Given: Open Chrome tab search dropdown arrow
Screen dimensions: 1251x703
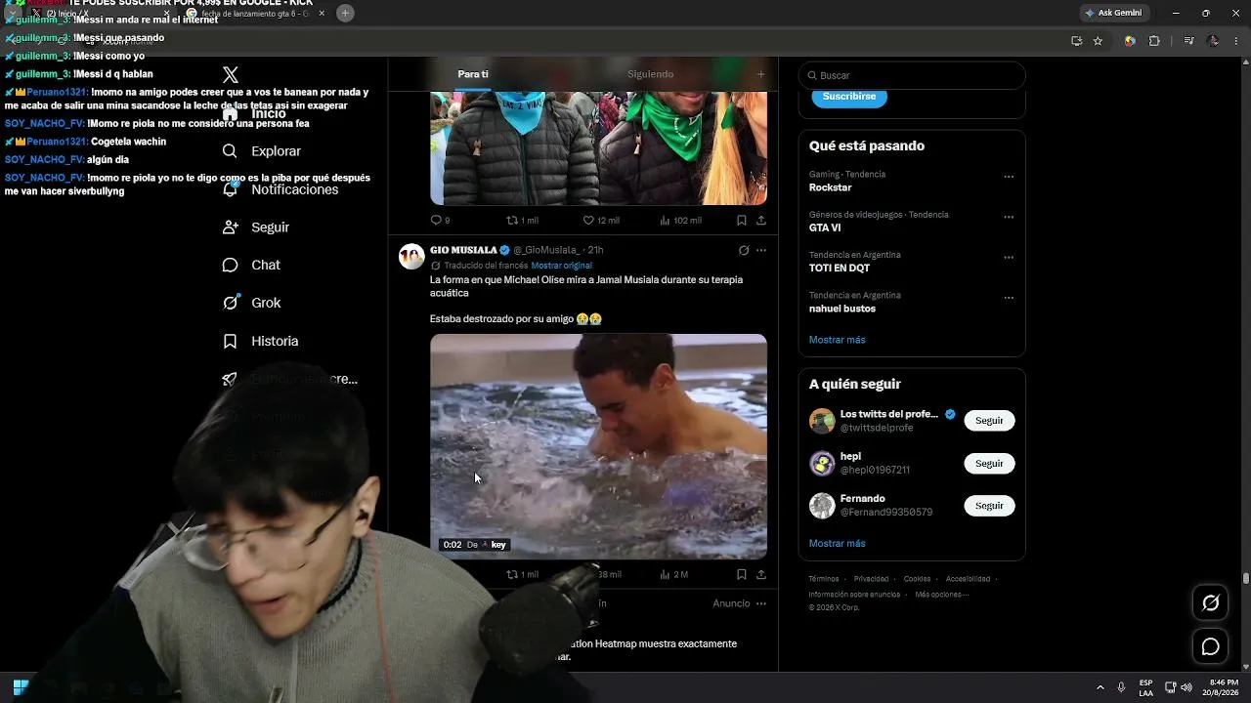Looking at the screenshot, I should 11,13.
